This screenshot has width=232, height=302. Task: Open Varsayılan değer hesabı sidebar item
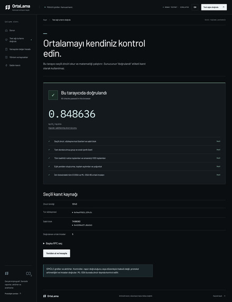pyautogui.click(x=18, y=49)
